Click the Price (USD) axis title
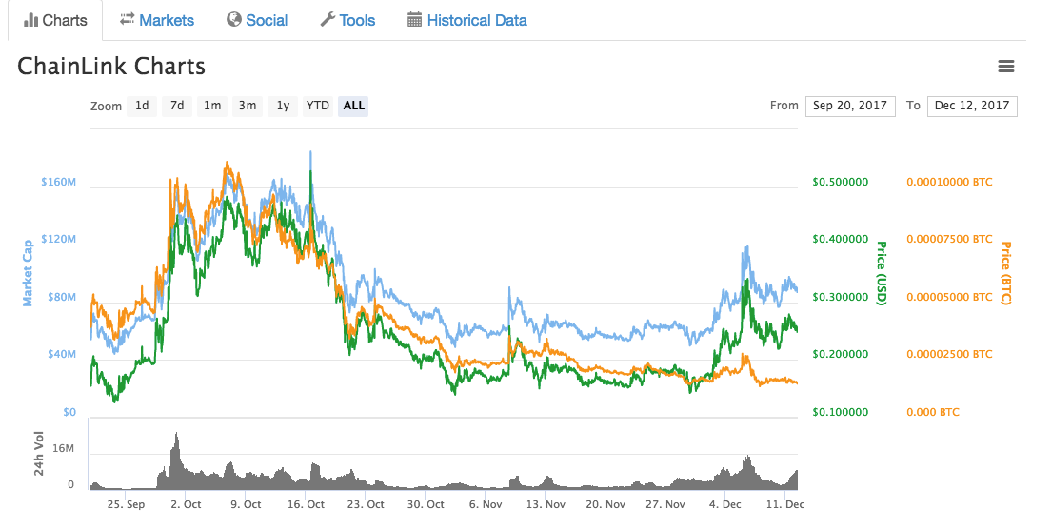The width and height of the screenshot is (1052, 529). click(x=882, y=273)
